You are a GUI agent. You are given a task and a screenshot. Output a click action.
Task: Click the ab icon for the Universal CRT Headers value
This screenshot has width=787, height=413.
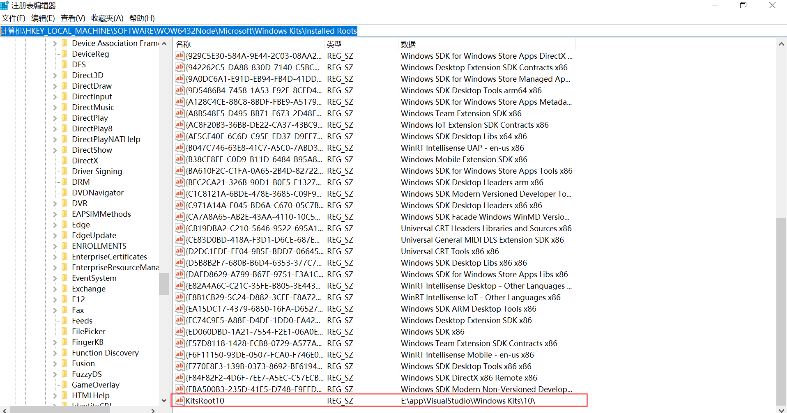click(x=179, y=228)
